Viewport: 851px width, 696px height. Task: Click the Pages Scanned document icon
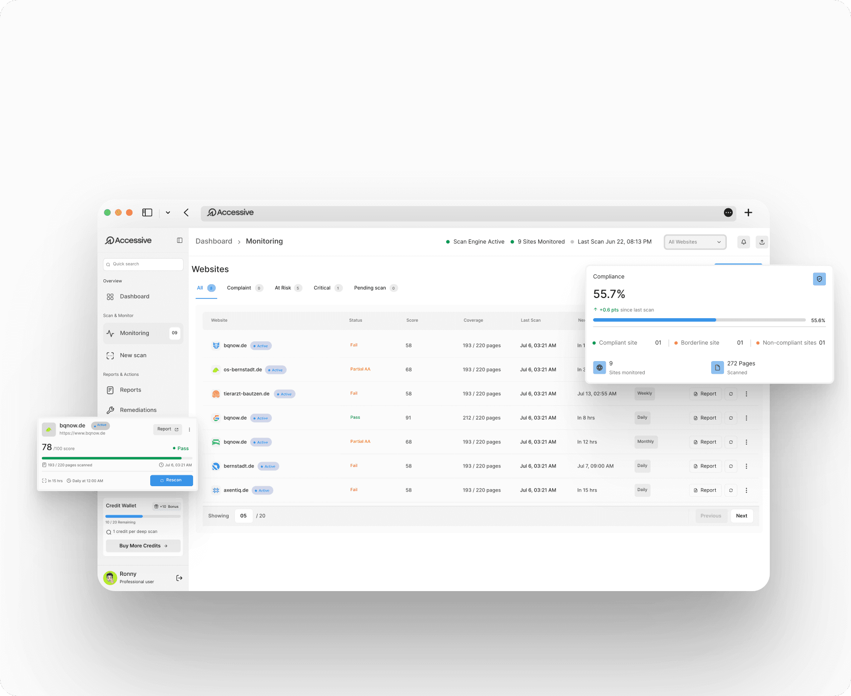pos(718,367)
